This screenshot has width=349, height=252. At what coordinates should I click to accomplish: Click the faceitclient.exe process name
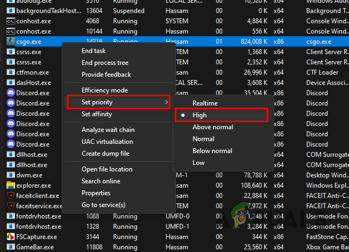[x=38, y=196]
